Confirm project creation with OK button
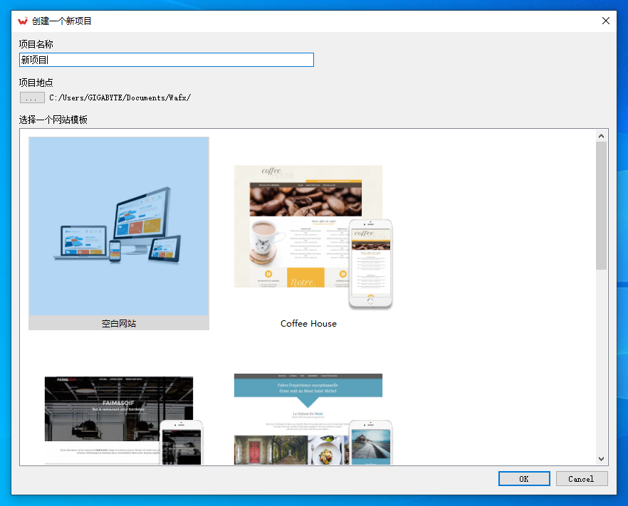628x506 pixels. click(x=524, y=479)
